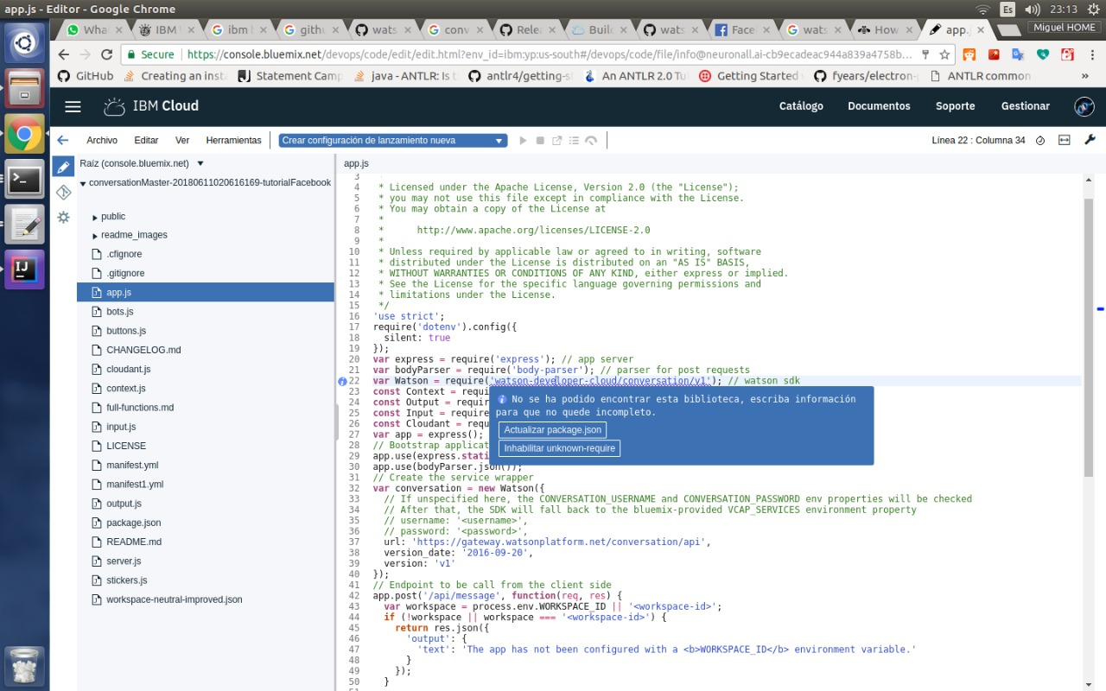This screenshot has height=691, width=1106.
Task: Open the Archivo menu
Action: pyautogui.click(x=102, y=140)
